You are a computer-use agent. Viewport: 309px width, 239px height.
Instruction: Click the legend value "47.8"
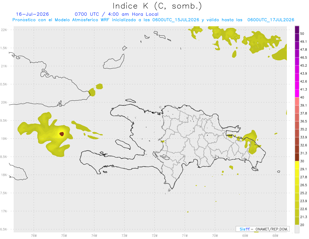click(x=304, y=50)
